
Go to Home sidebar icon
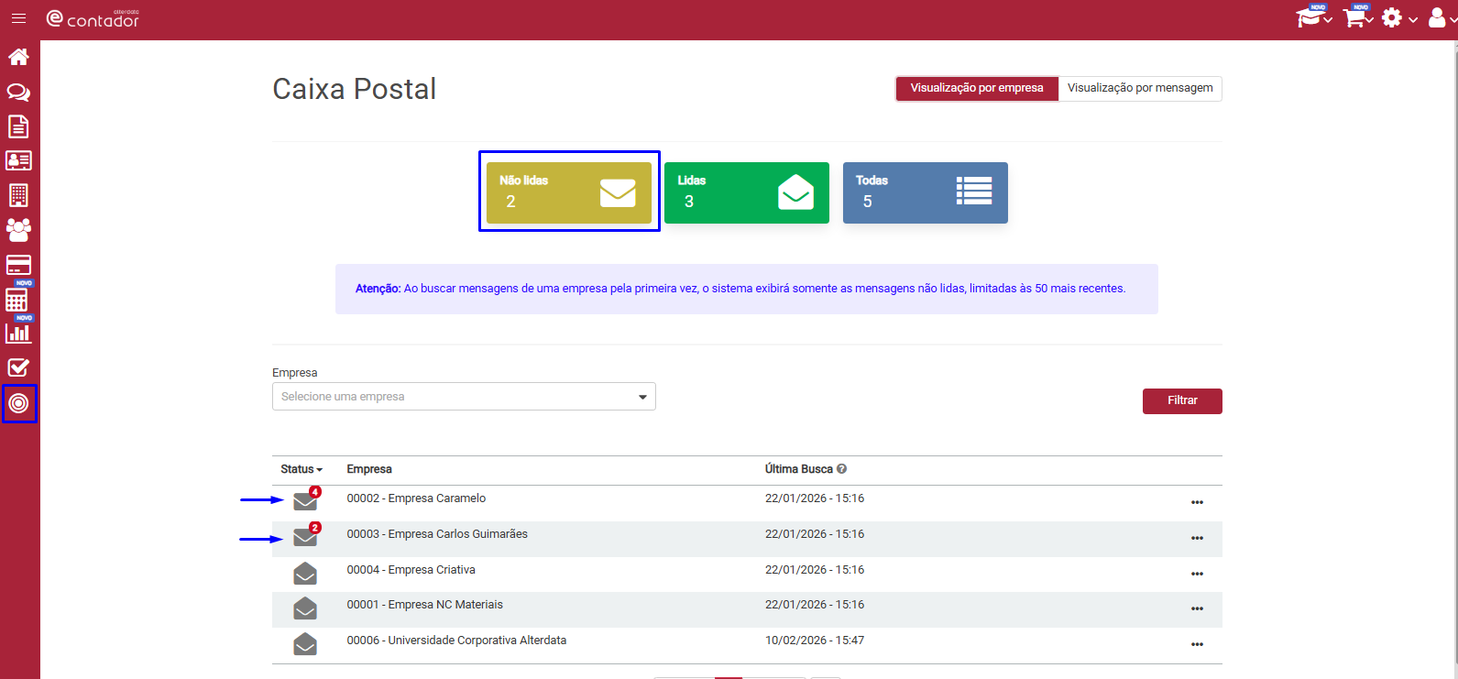click(x=18, y=57)
